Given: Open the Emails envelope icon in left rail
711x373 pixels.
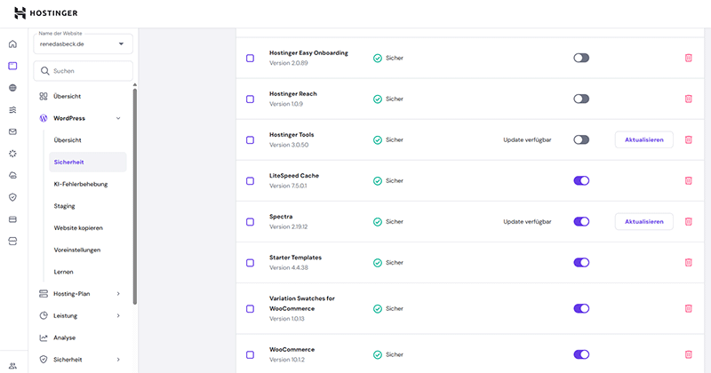Looking at the screenshot, I should (12, 131).
